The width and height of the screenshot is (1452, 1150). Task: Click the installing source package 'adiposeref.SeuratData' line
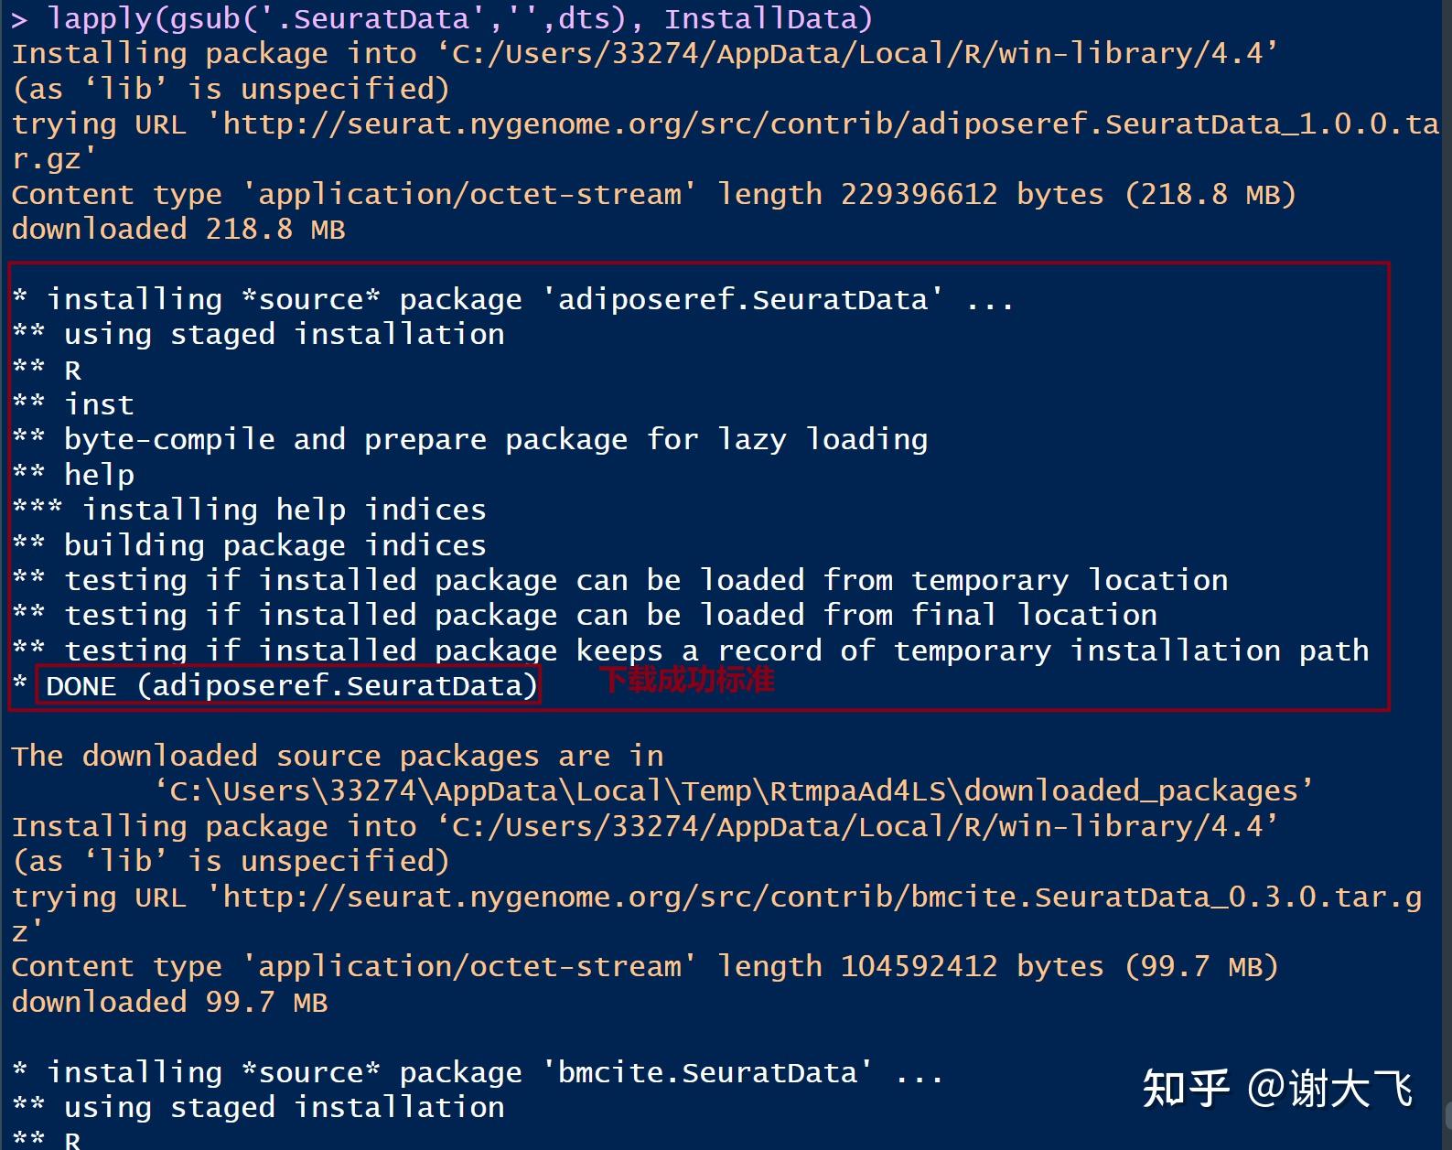tap(512, 299)
